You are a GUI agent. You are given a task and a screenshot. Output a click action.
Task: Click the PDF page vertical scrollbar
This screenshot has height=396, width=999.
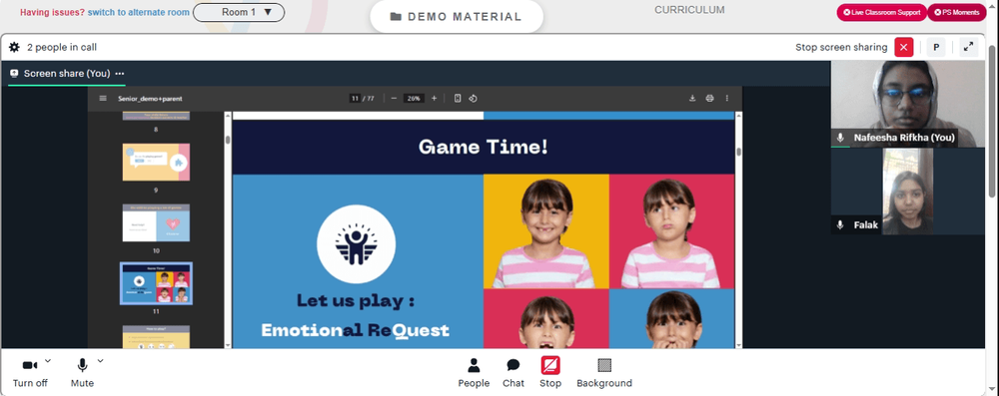click(738, 152)
